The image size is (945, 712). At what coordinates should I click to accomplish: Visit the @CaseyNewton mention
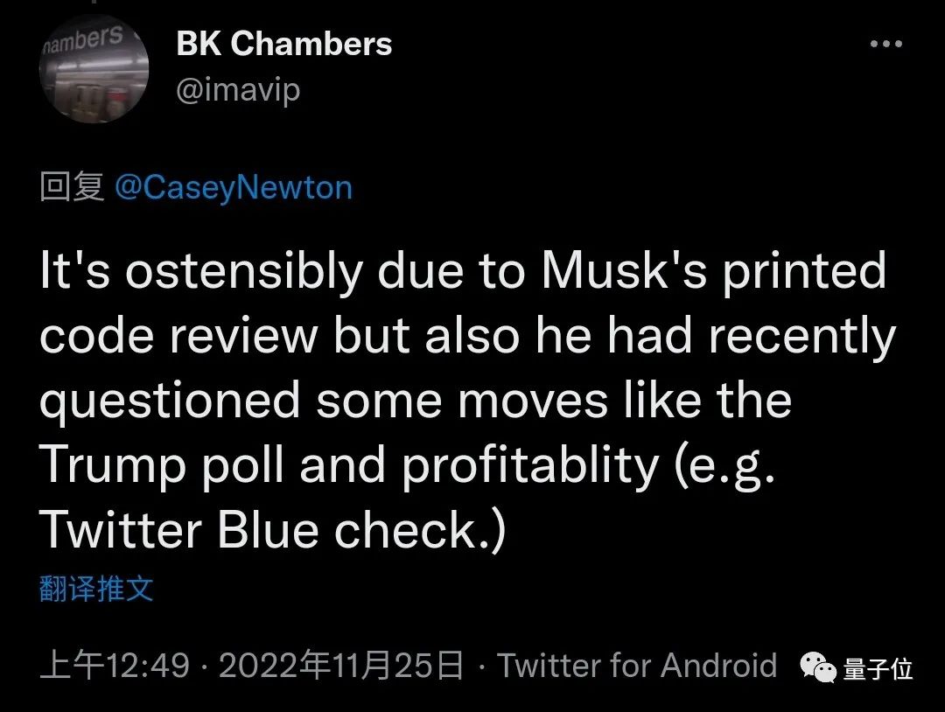[234, 188]
